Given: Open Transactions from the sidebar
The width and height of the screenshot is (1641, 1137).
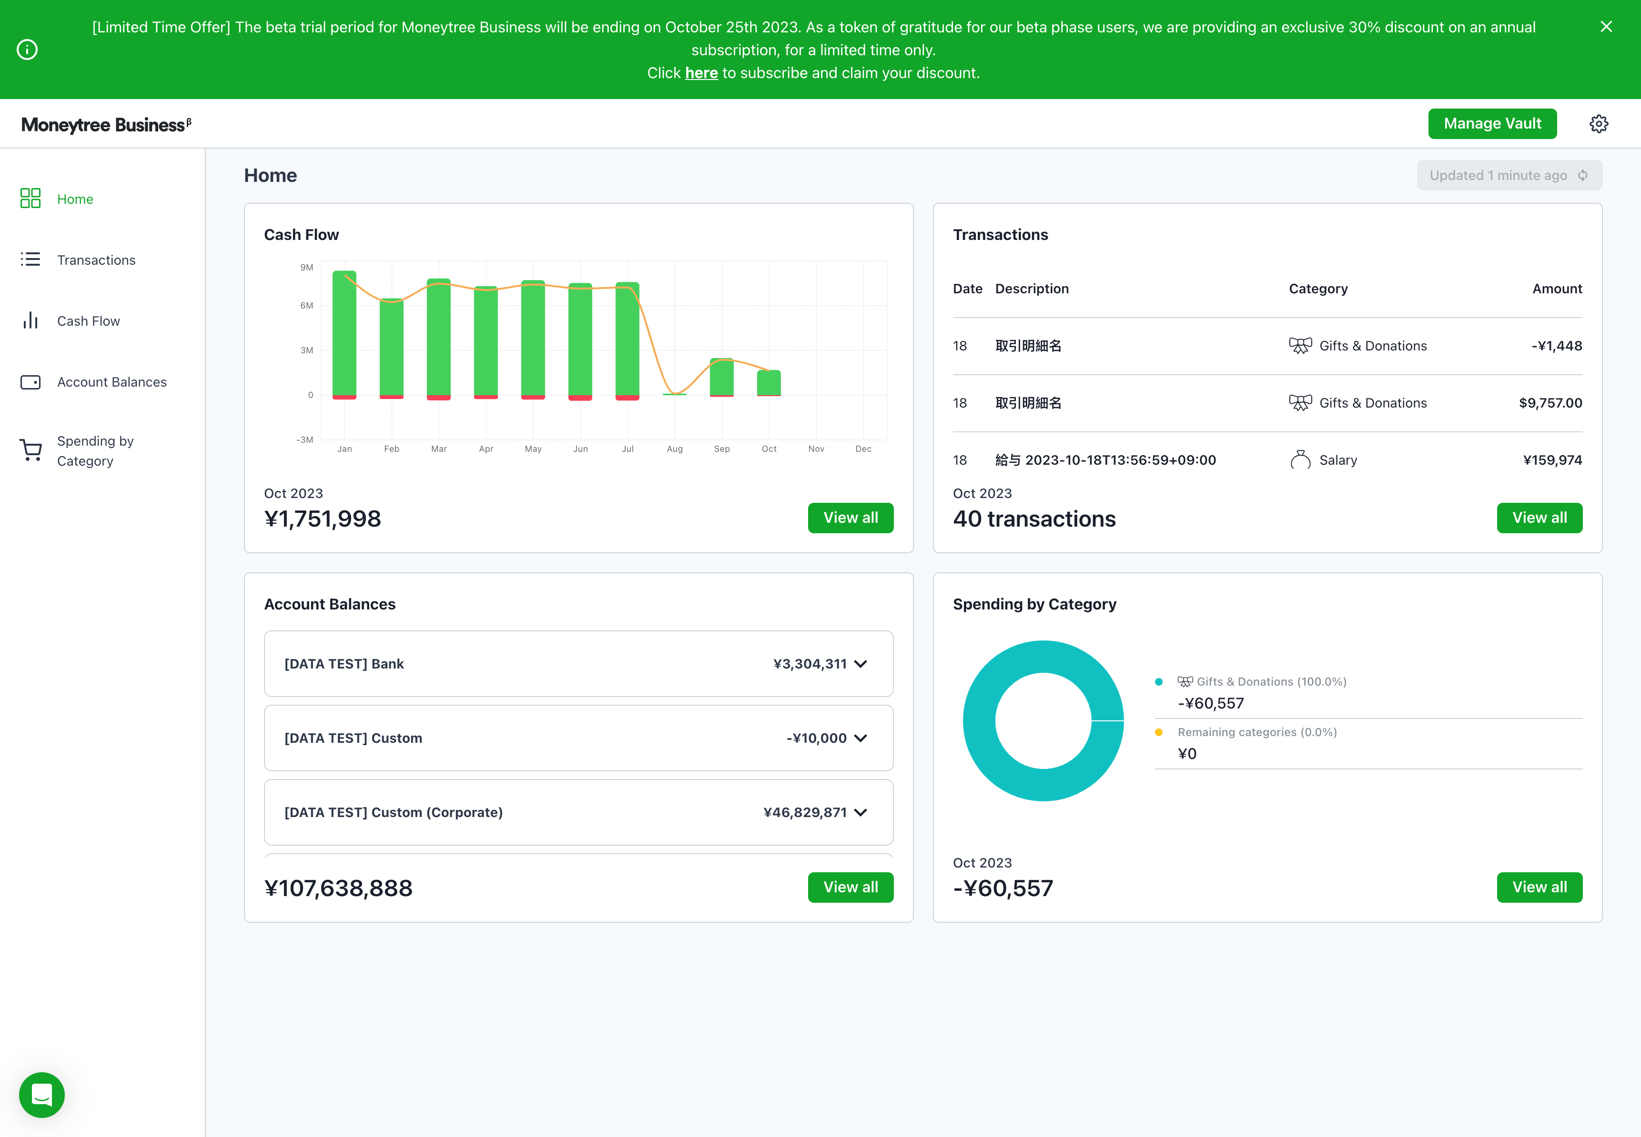Looking at the screenshot, I should point(96,260).
